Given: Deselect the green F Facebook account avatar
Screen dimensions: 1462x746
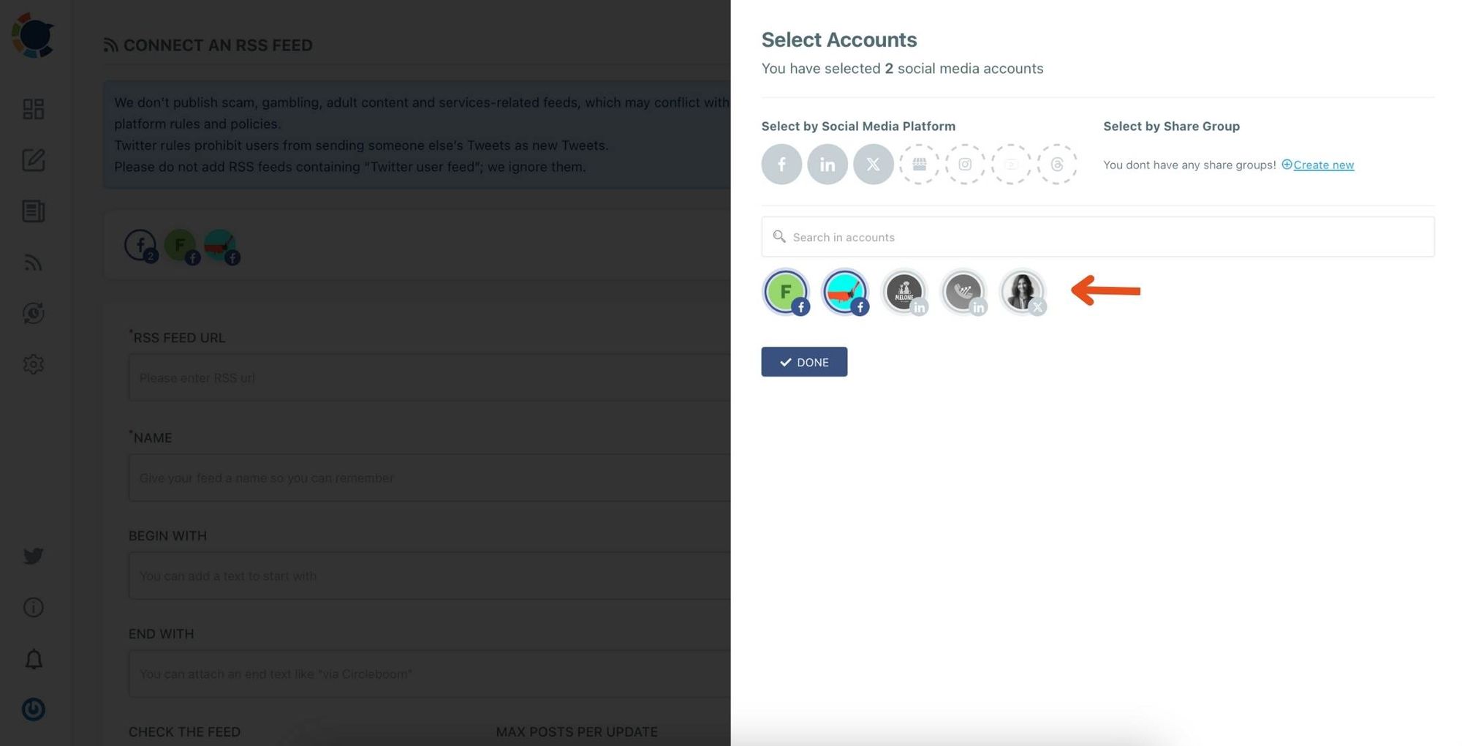Looking at the screenshot, I should [x=785, y=290].
